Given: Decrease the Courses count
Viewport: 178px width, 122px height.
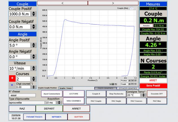Looking at the screenshot, I should [x=34, y=80].
